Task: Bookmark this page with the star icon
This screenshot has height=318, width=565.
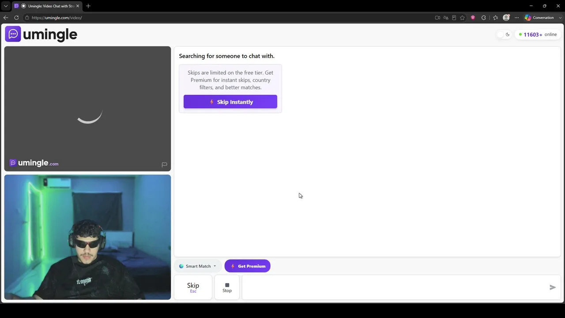Action: [x=462, y=18]
